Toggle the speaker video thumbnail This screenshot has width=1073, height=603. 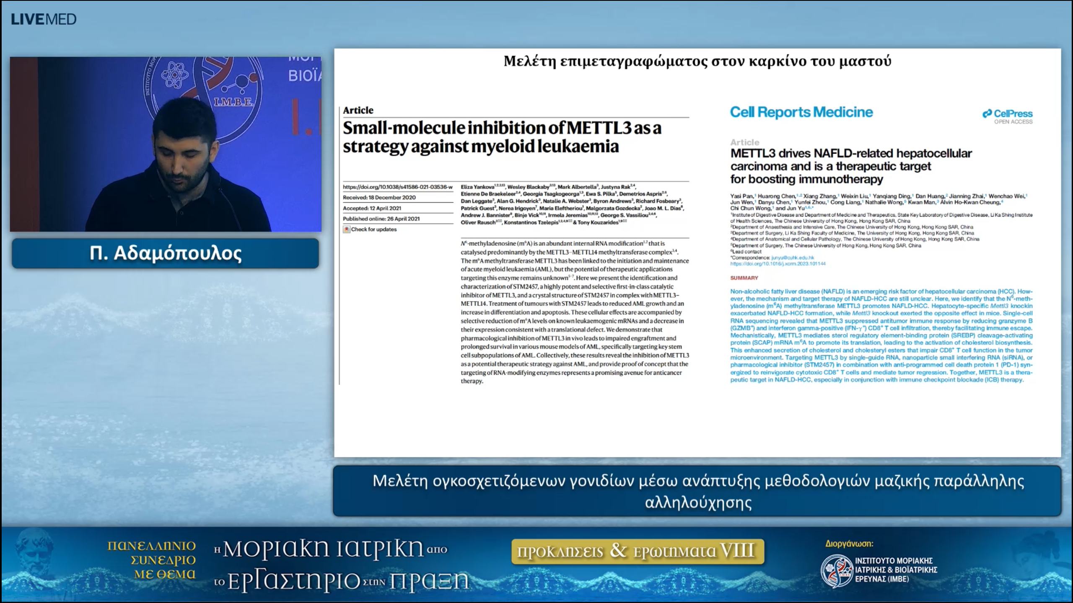coord(166,144)
